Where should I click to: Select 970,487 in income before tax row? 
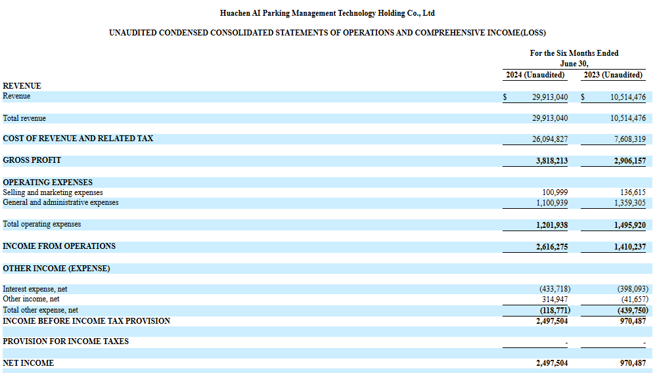click(x=633, y=321)
